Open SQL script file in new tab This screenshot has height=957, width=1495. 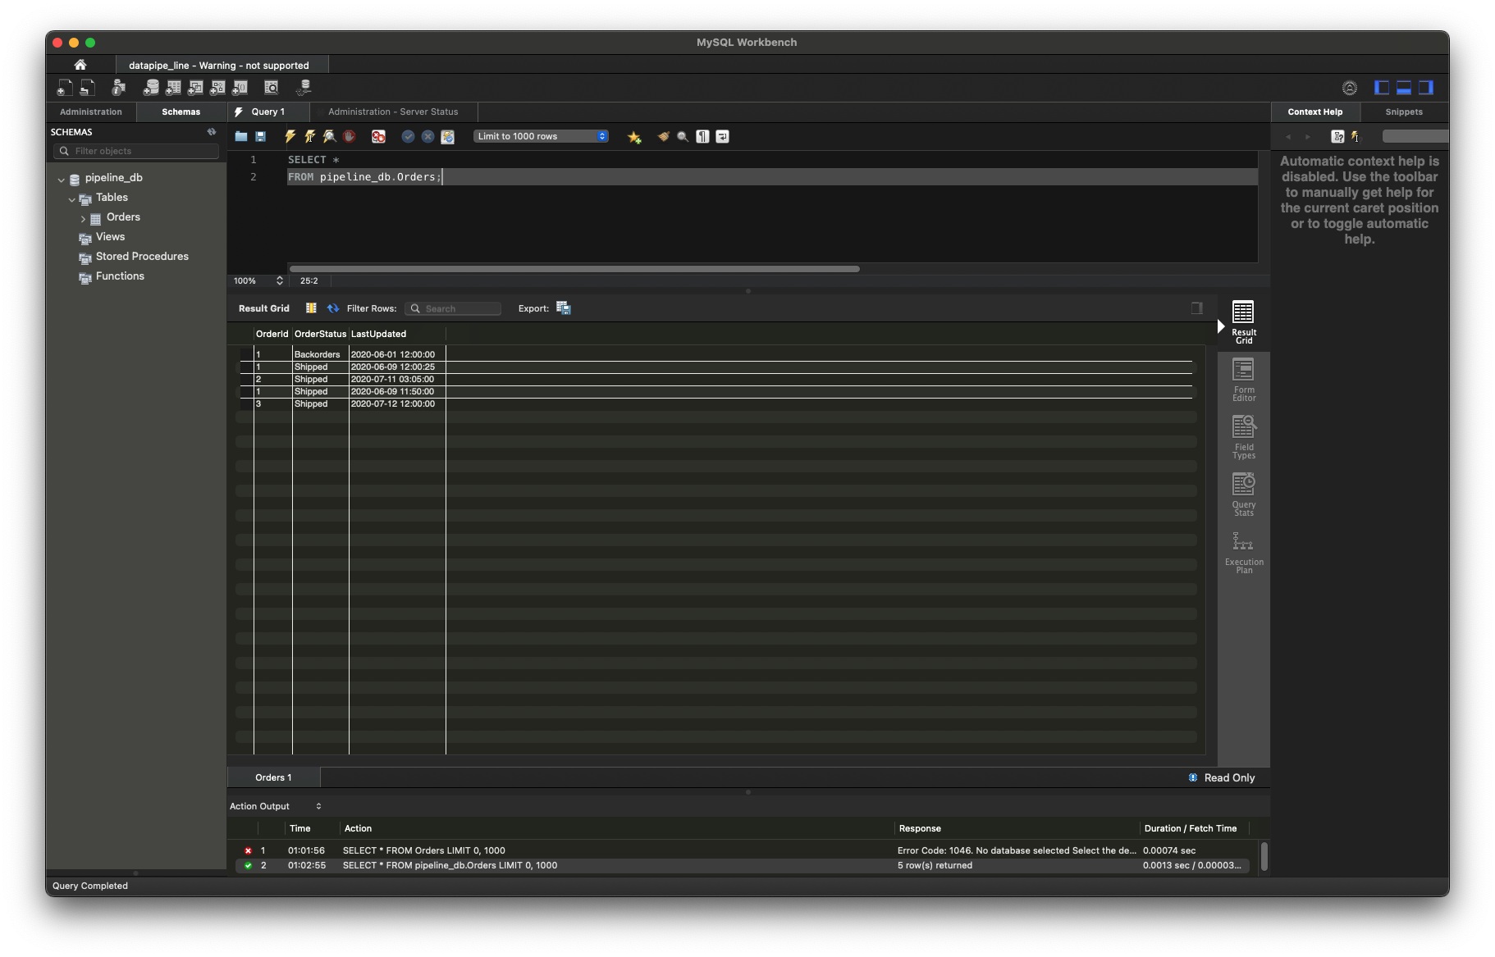[87, 87]
